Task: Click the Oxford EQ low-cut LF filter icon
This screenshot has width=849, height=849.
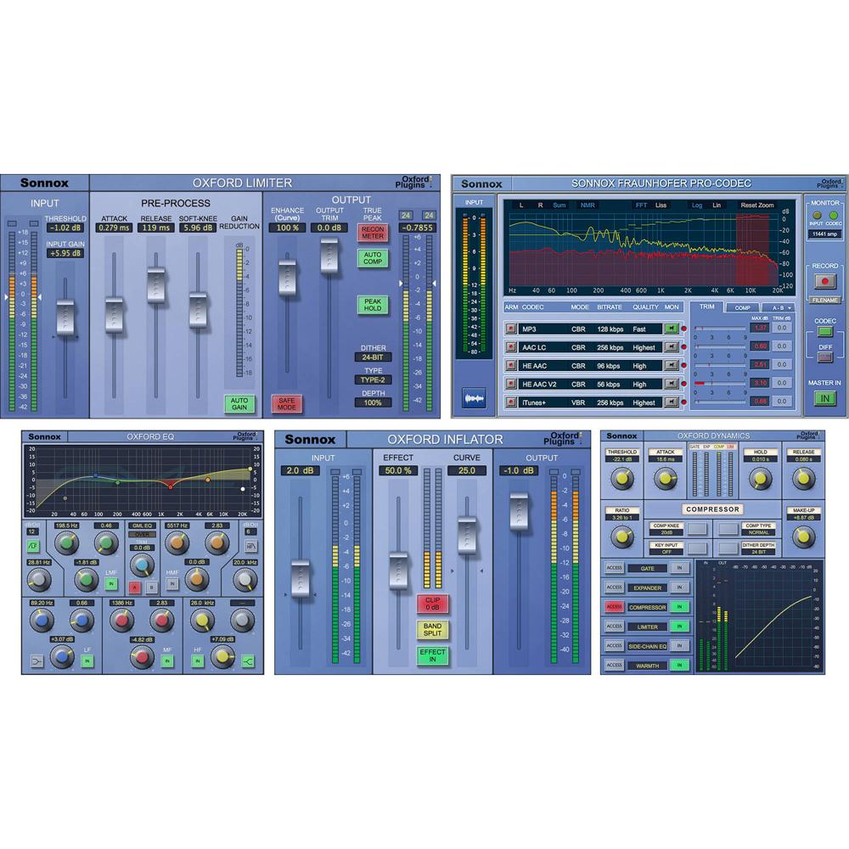Action: (x=32, y=546)
